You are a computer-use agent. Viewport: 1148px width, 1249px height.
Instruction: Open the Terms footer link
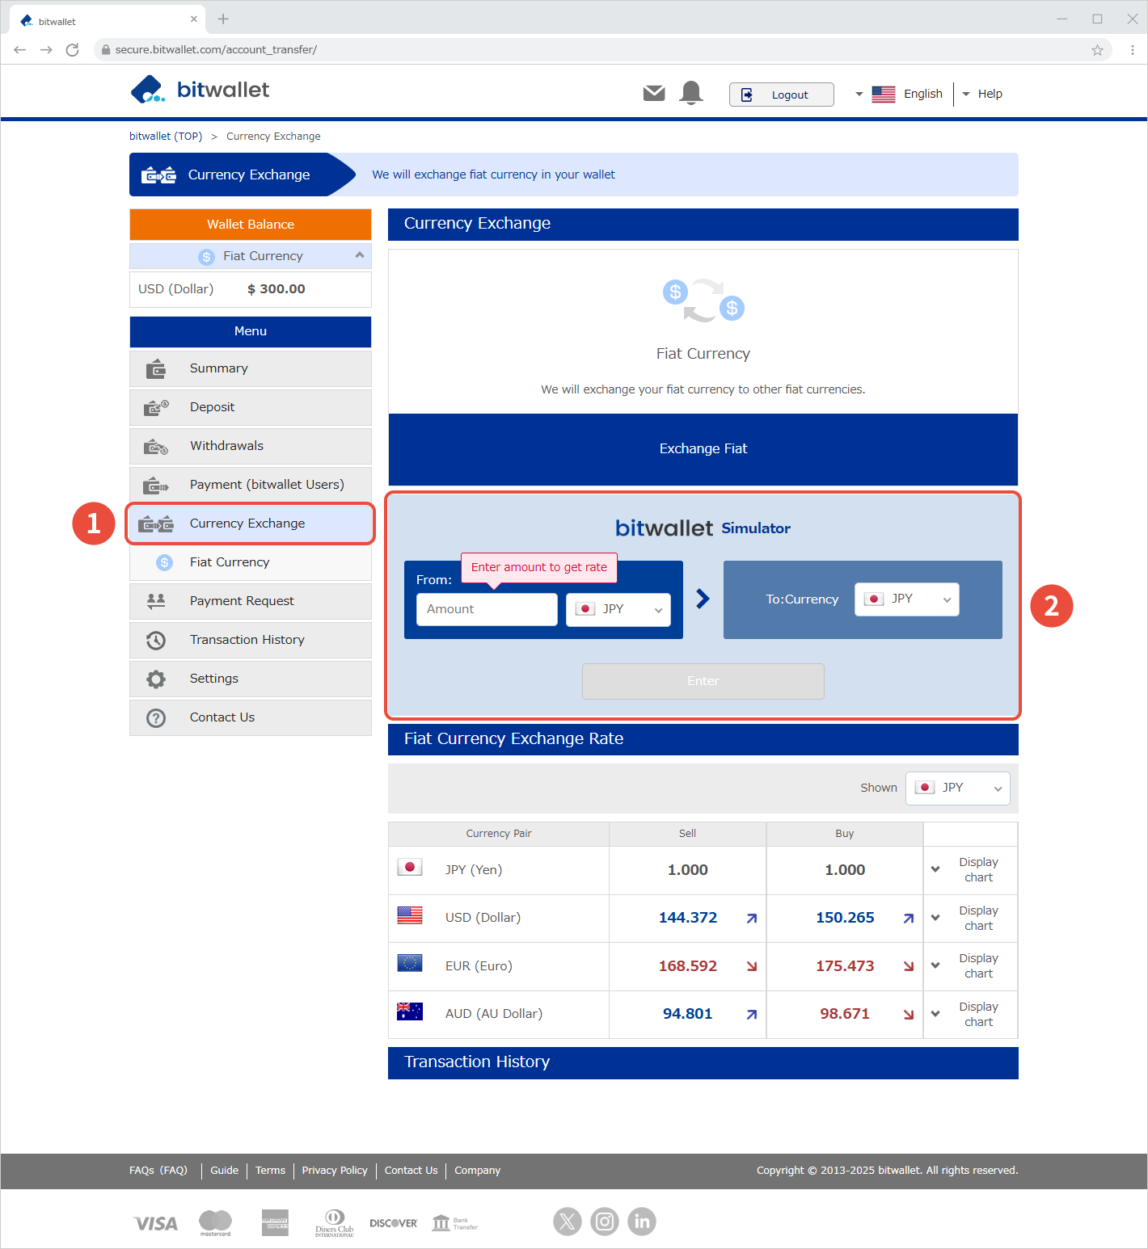[270, 1170]
